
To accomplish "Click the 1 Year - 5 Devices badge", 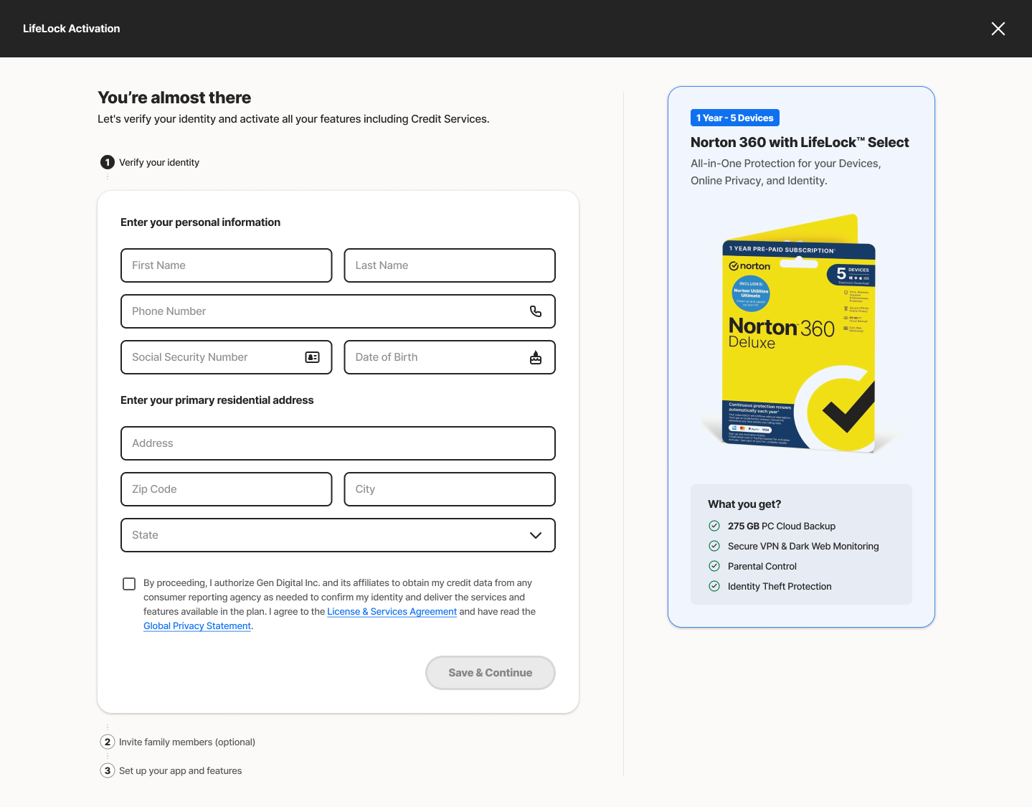I will (735, 118).
